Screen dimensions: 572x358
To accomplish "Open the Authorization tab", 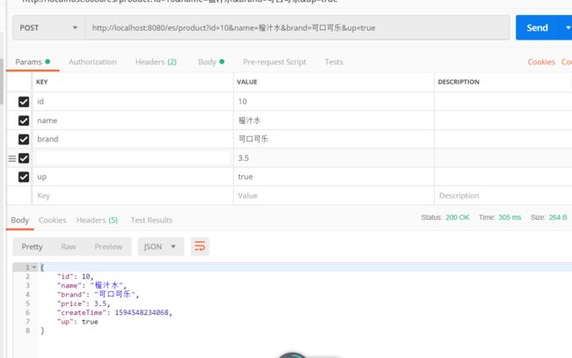I will tap(92, 62).
